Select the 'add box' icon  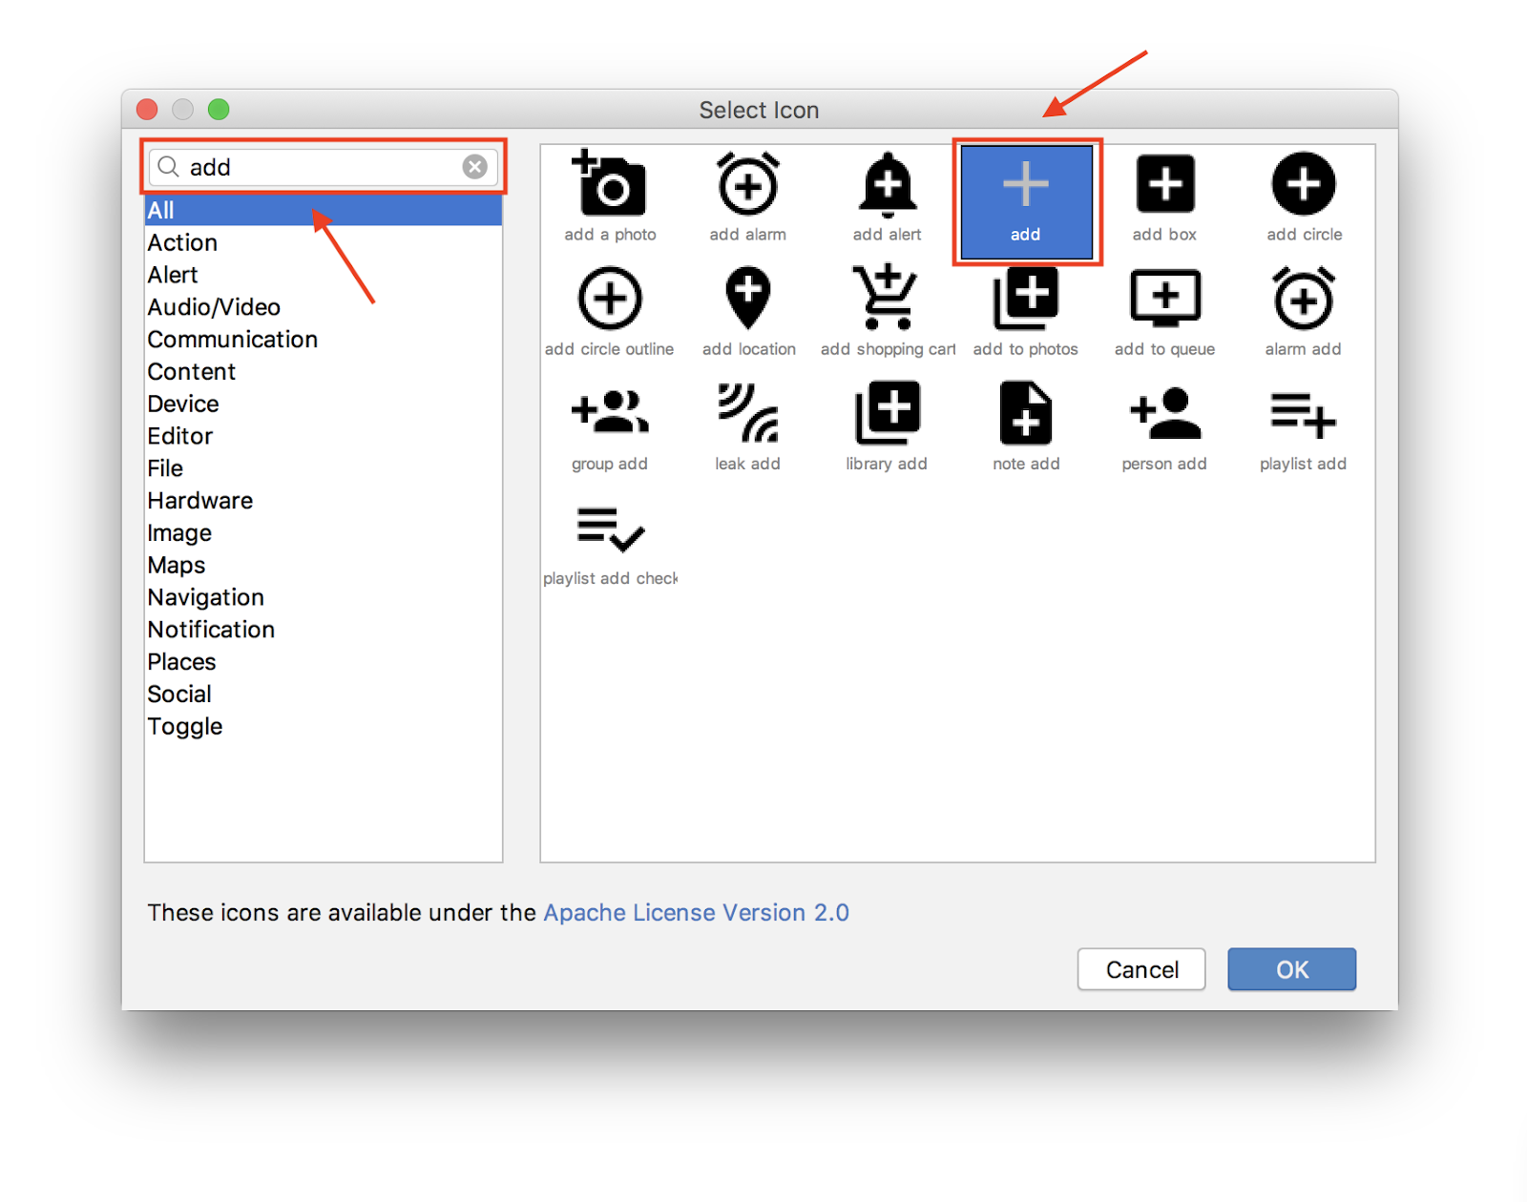(x=1164, y=186)
